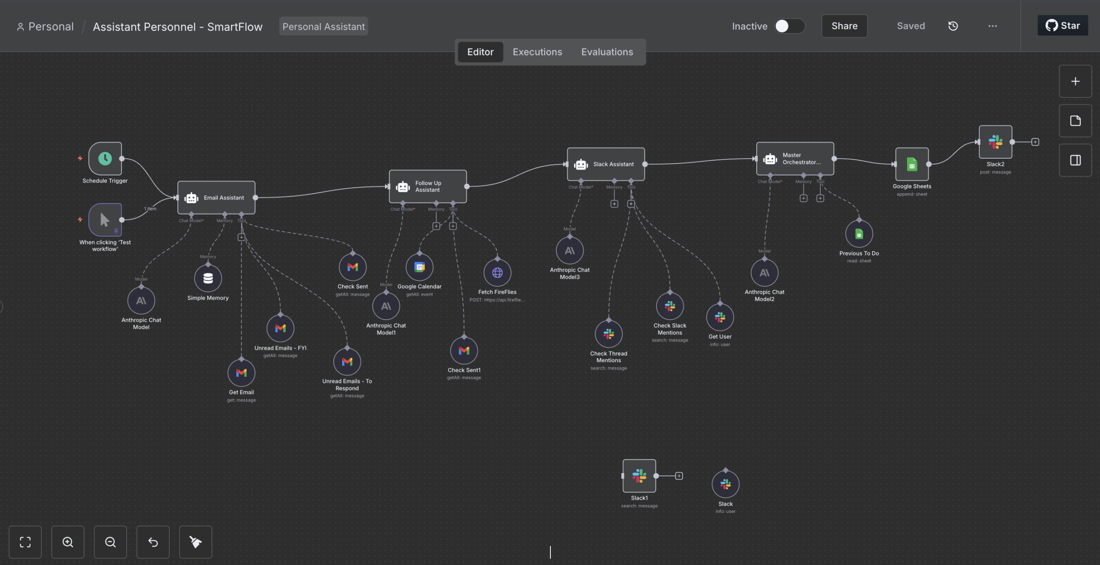Click the tidy up broom icon
1100x565 pixels.
196,542
